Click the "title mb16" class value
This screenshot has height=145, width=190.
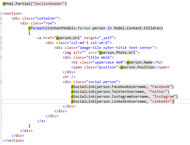[x=99, y=57]
